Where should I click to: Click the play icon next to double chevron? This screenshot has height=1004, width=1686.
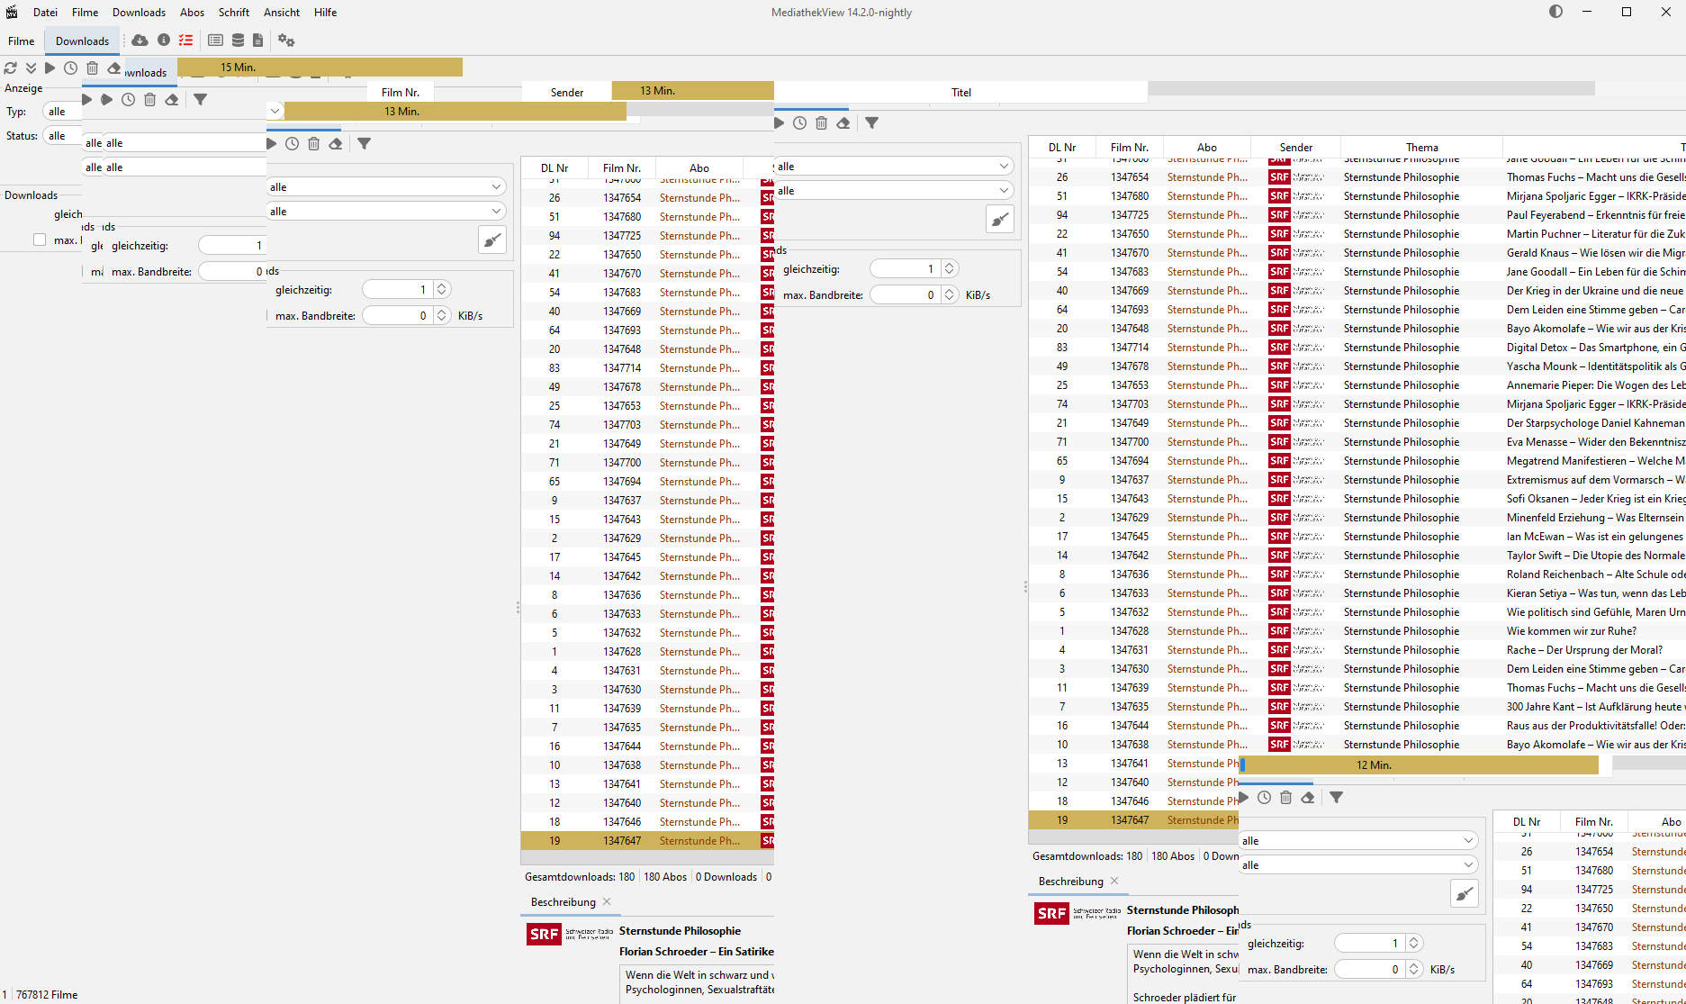pos(50,68)
